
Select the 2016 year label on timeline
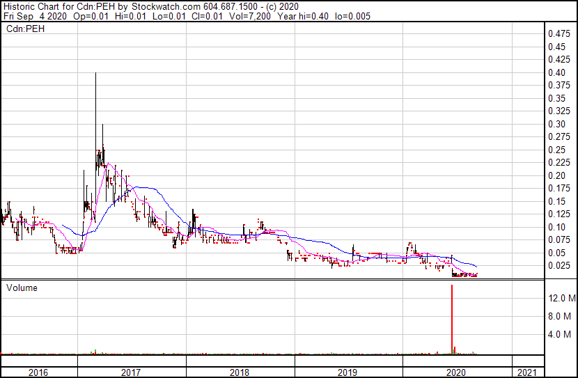click(38, 372)
